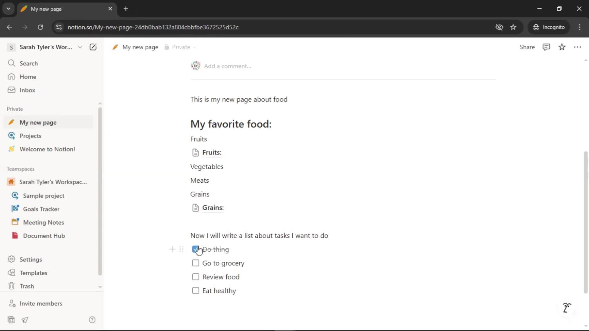Screen dimensions: 589x331
Task: Click the My favorite food: heading
Action: 231,124
